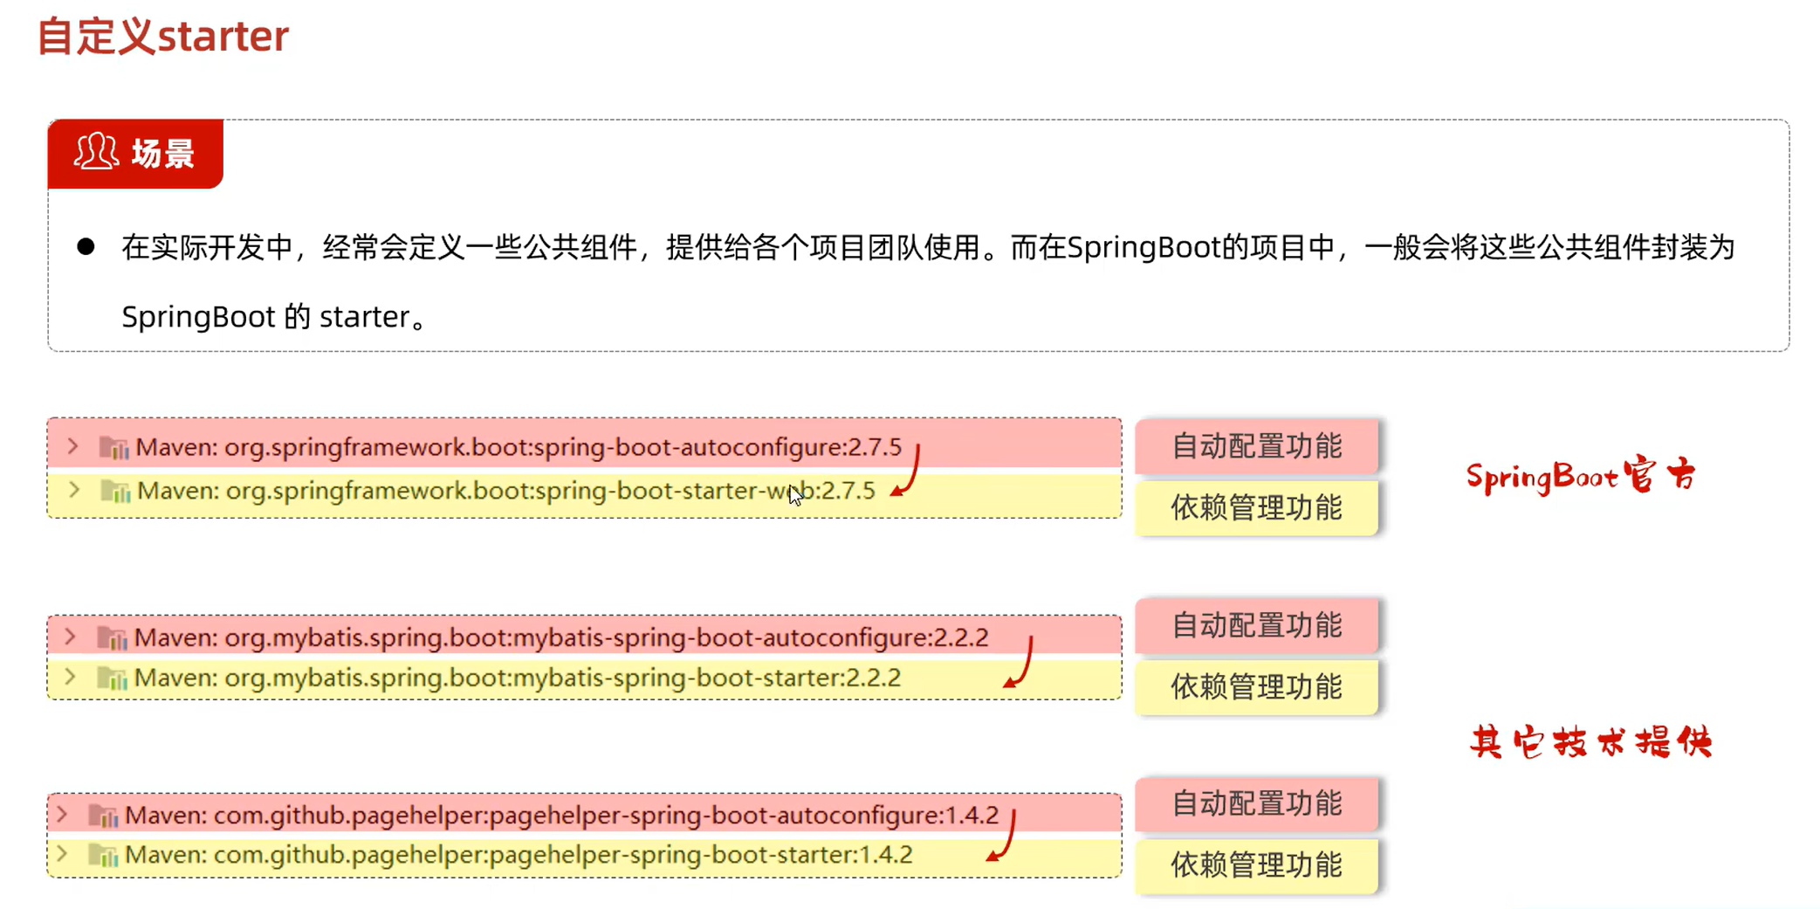Click the people icon in 场景 badge

click(96, 152)
